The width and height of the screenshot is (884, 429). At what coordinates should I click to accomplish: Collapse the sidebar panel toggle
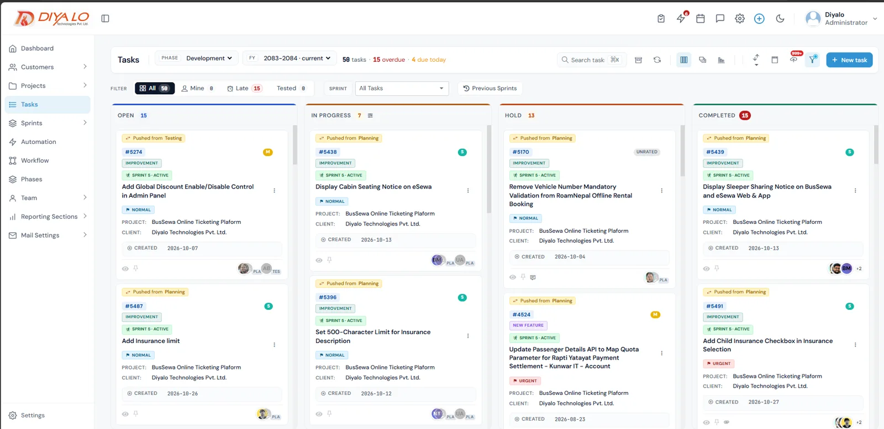105,19
